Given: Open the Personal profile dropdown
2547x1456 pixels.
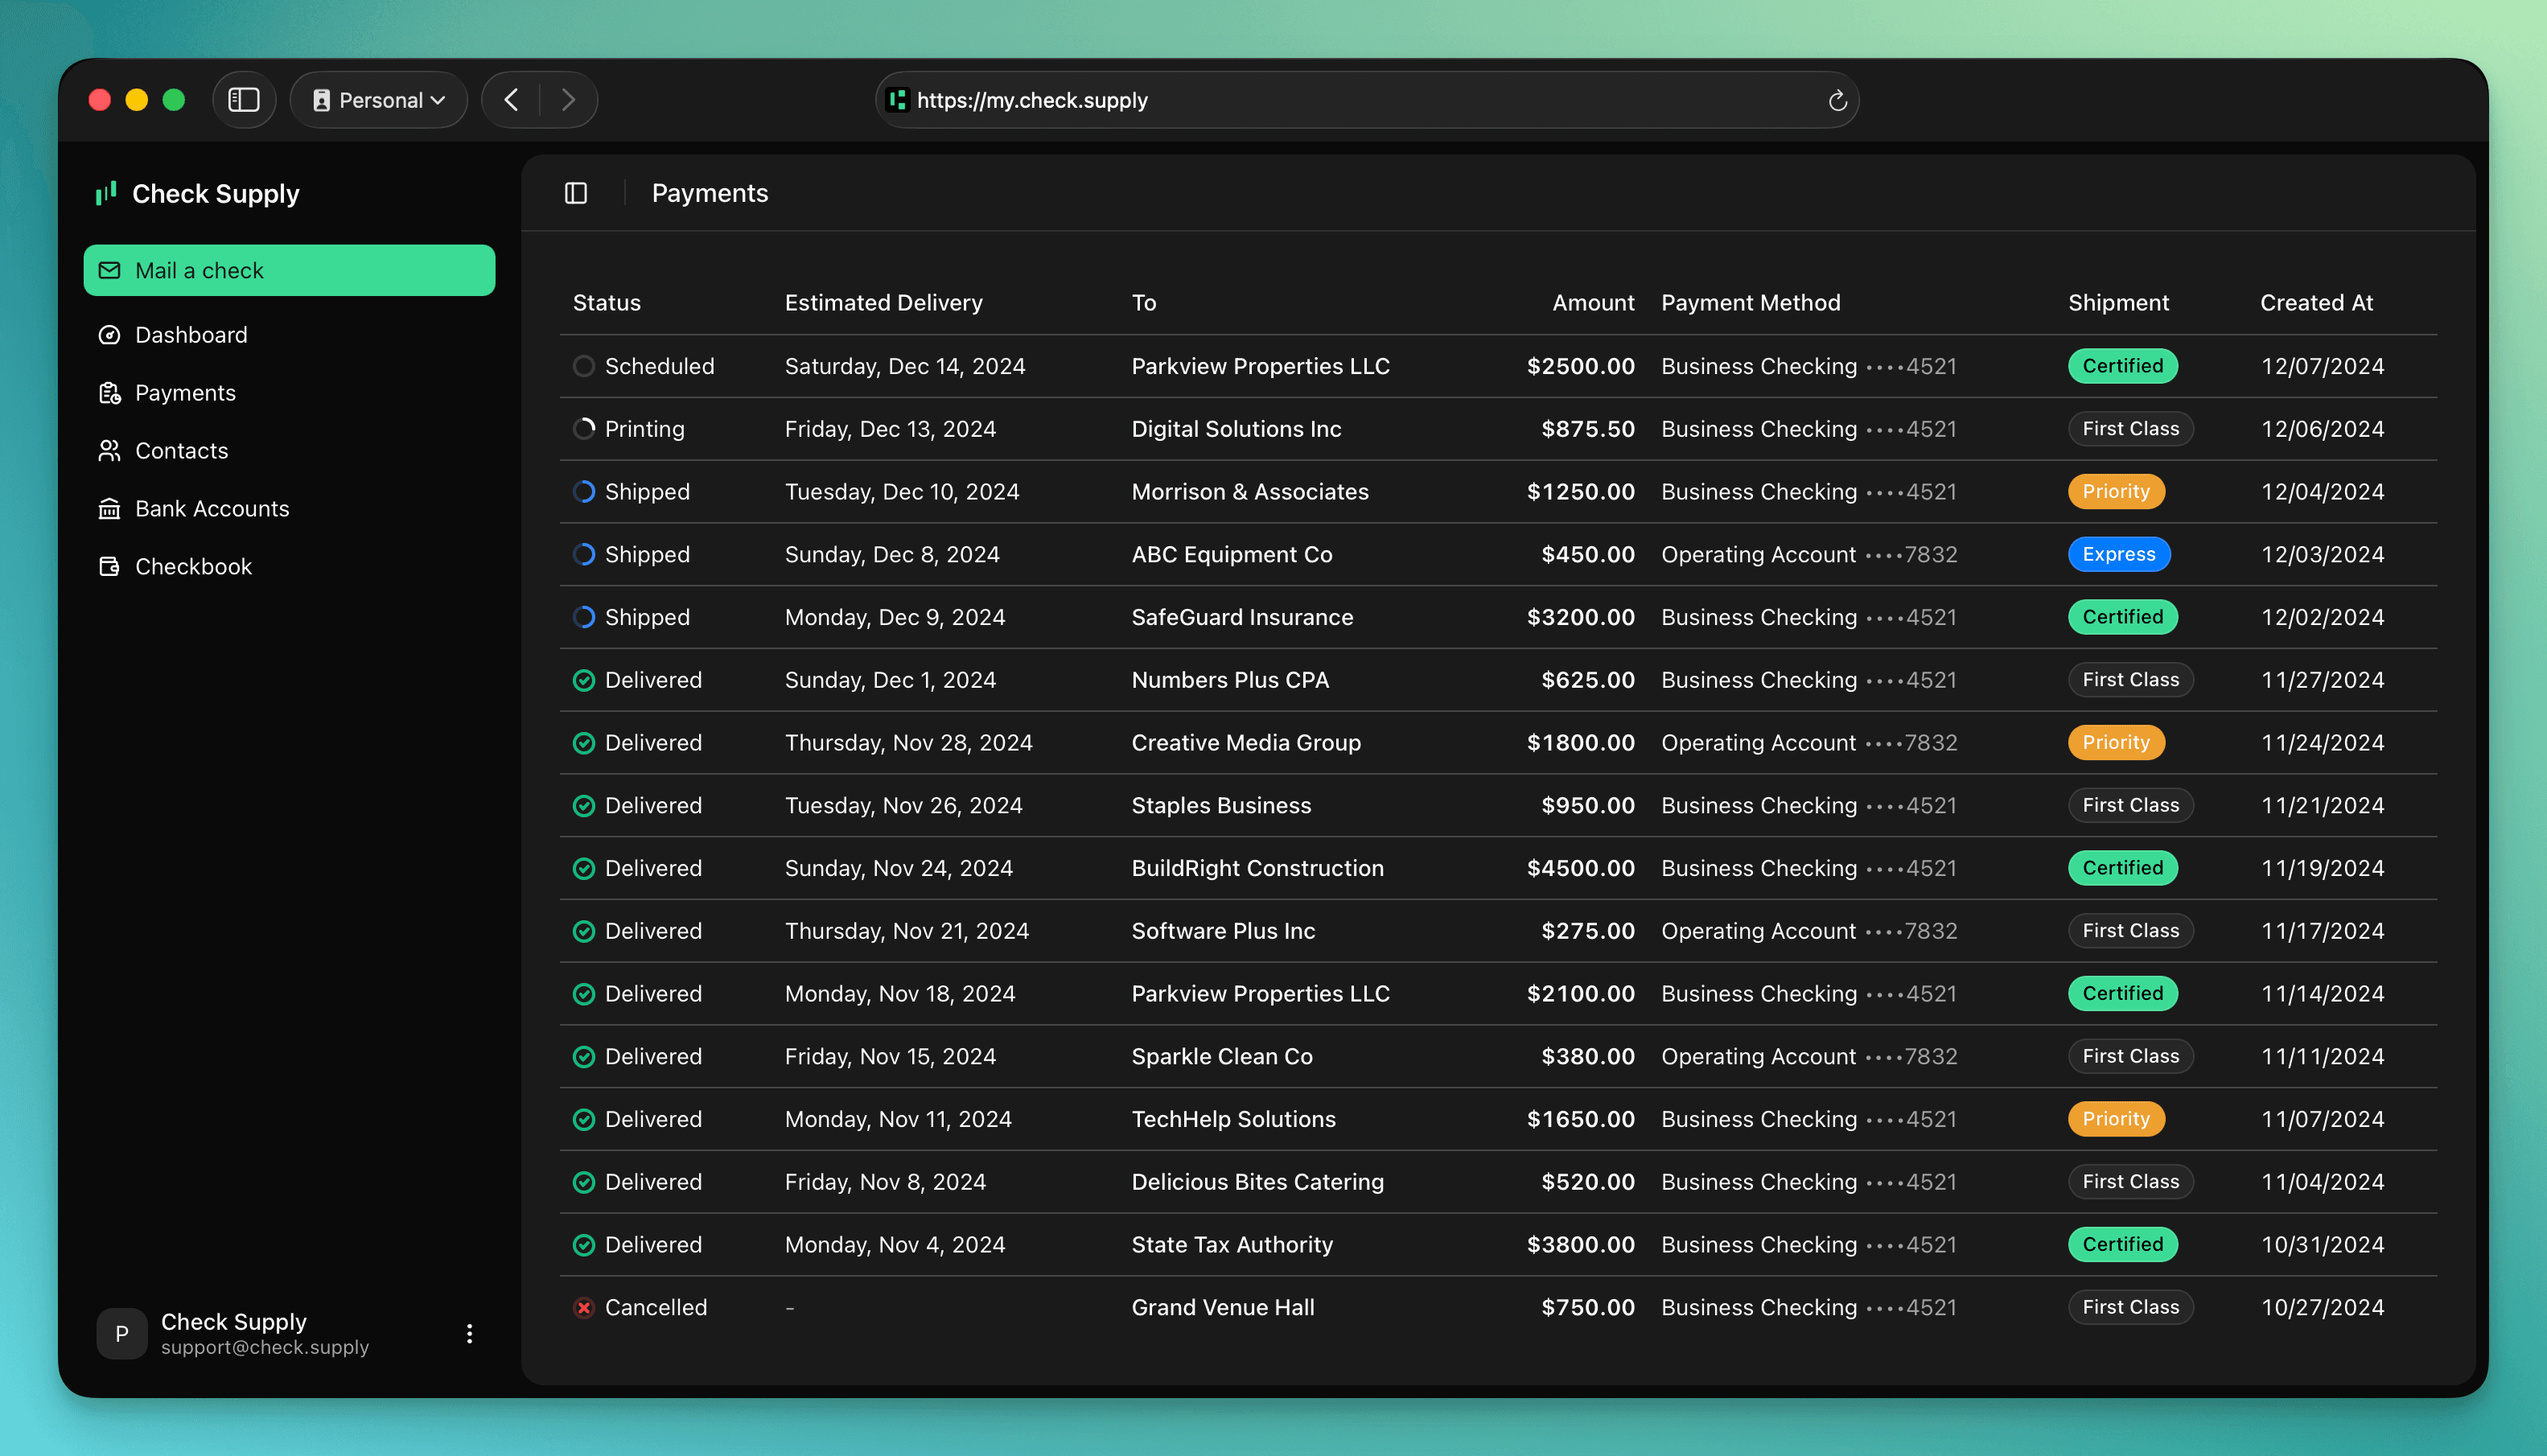Looking at the screenshot, I should [x=378, y=99].
